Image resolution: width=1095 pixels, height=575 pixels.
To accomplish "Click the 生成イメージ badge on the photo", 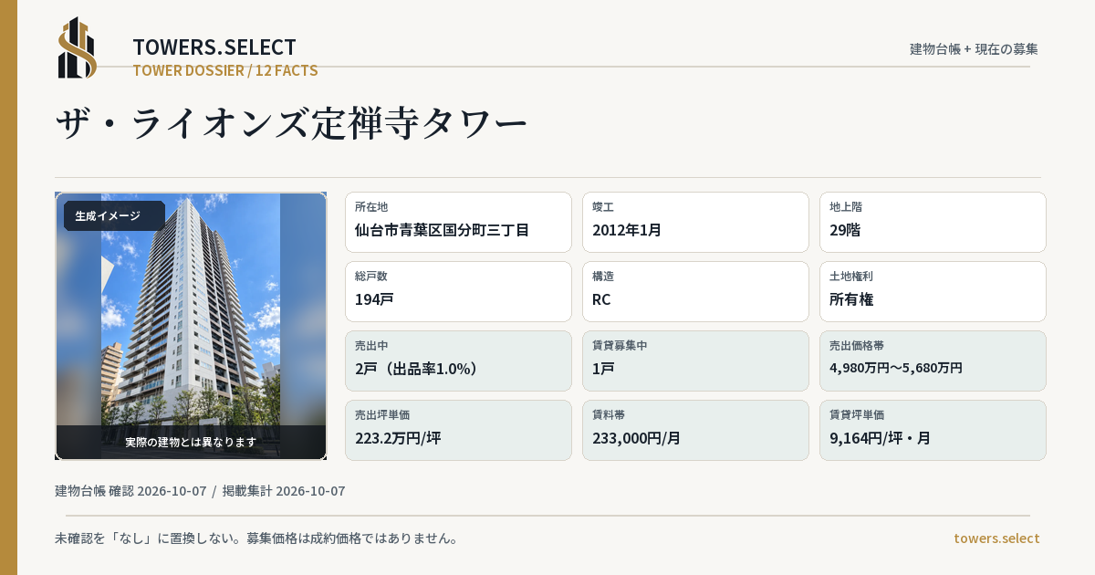I will coord(114,216).
